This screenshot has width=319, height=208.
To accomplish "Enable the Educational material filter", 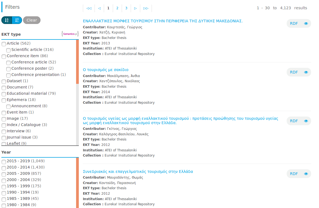I will coord(4,94).
